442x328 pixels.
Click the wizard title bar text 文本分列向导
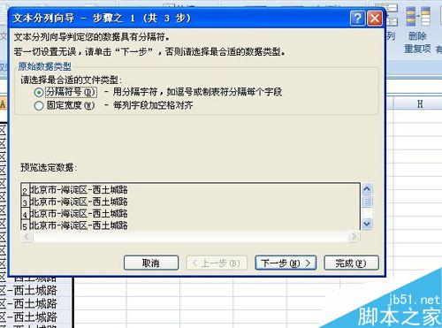pos(43,19)
